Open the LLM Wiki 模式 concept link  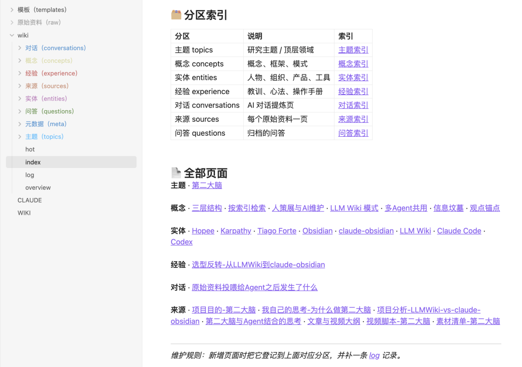[354, 208]
